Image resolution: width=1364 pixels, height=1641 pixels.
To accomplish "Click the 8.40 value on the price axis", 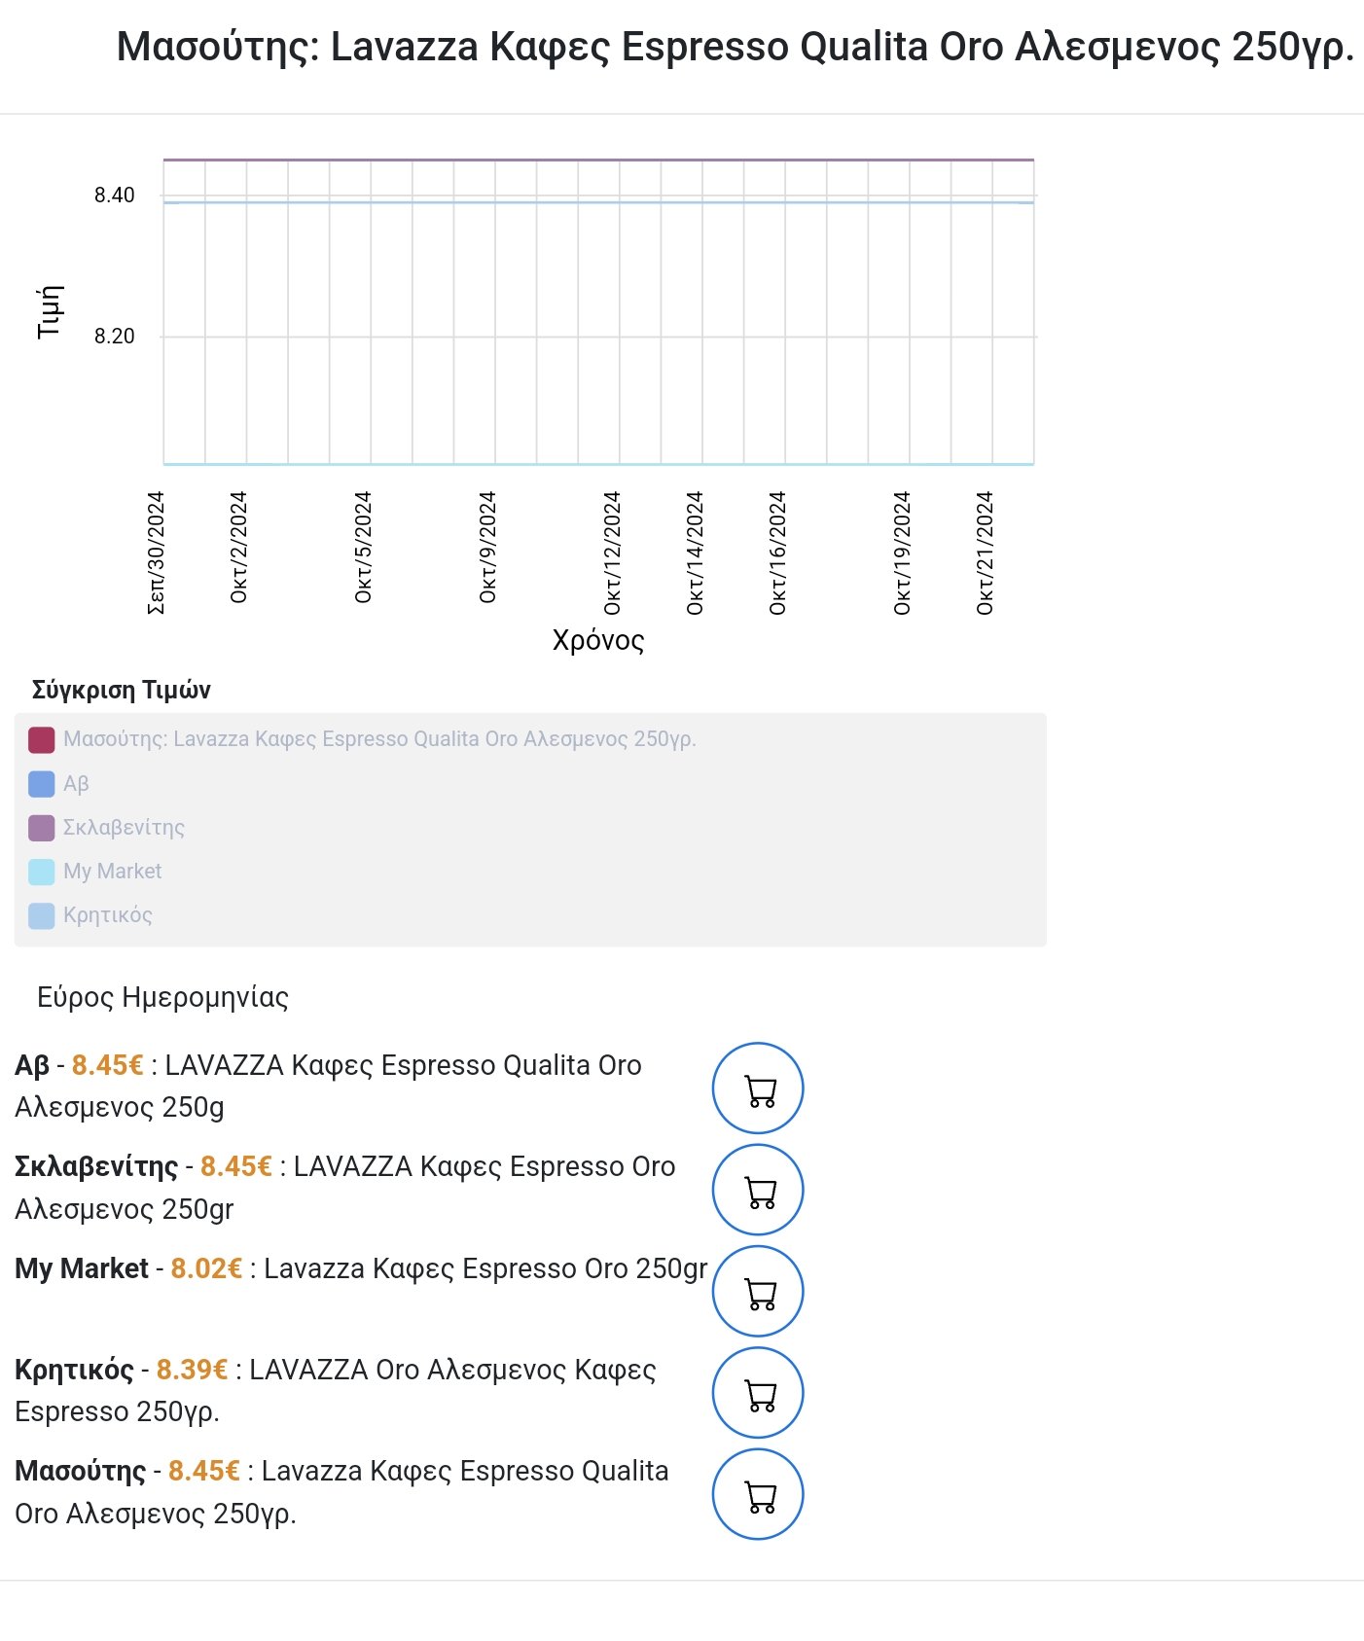I will pyautogui.click(x=115, y=196).
